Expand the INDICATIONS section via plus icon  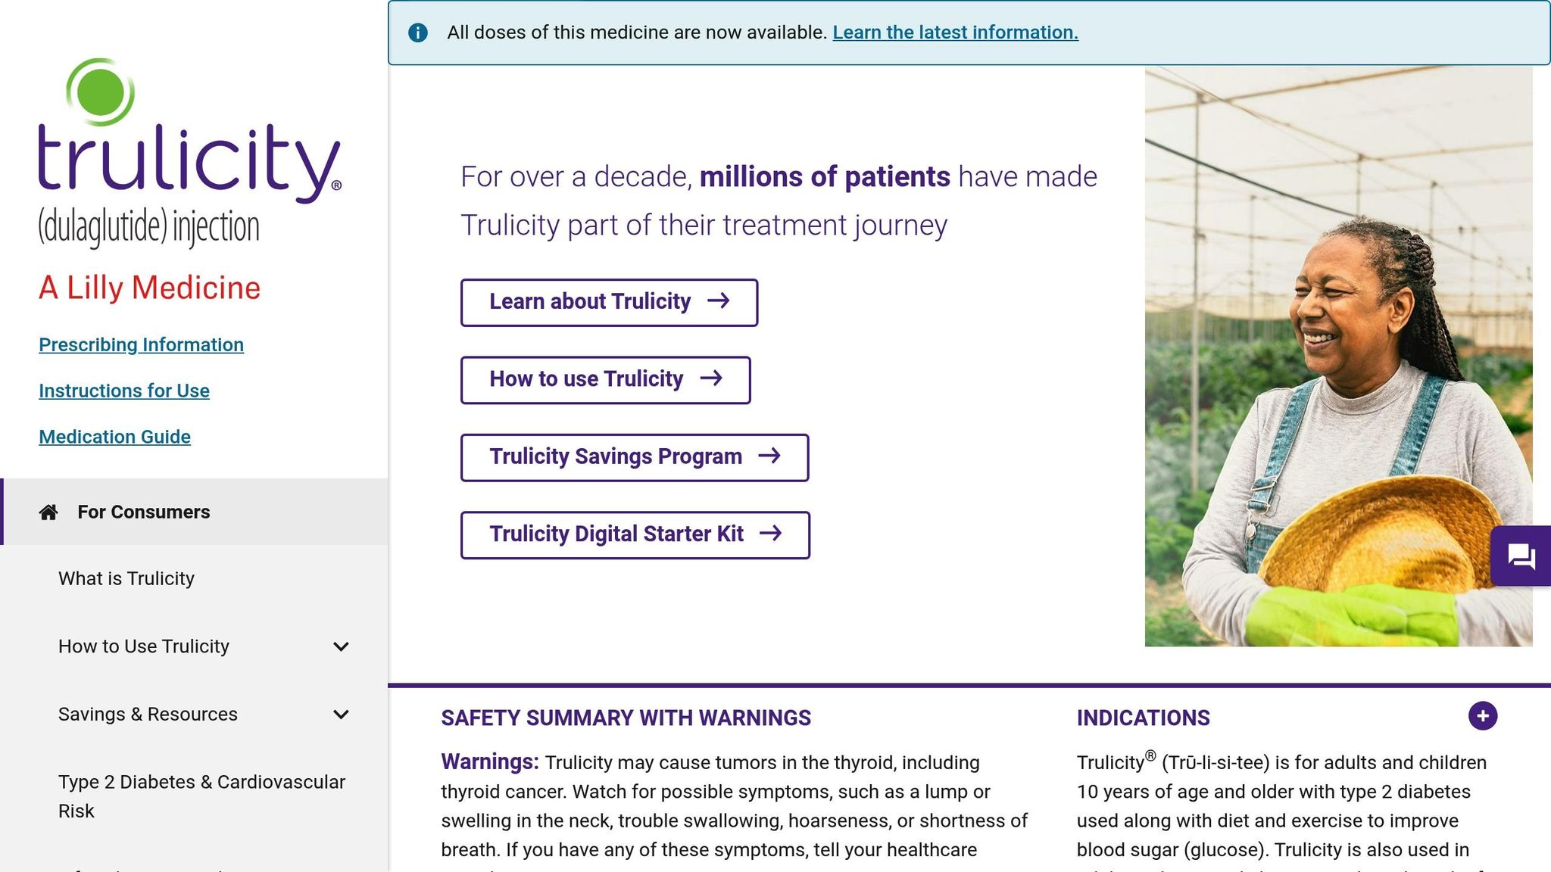(1484, 715)
